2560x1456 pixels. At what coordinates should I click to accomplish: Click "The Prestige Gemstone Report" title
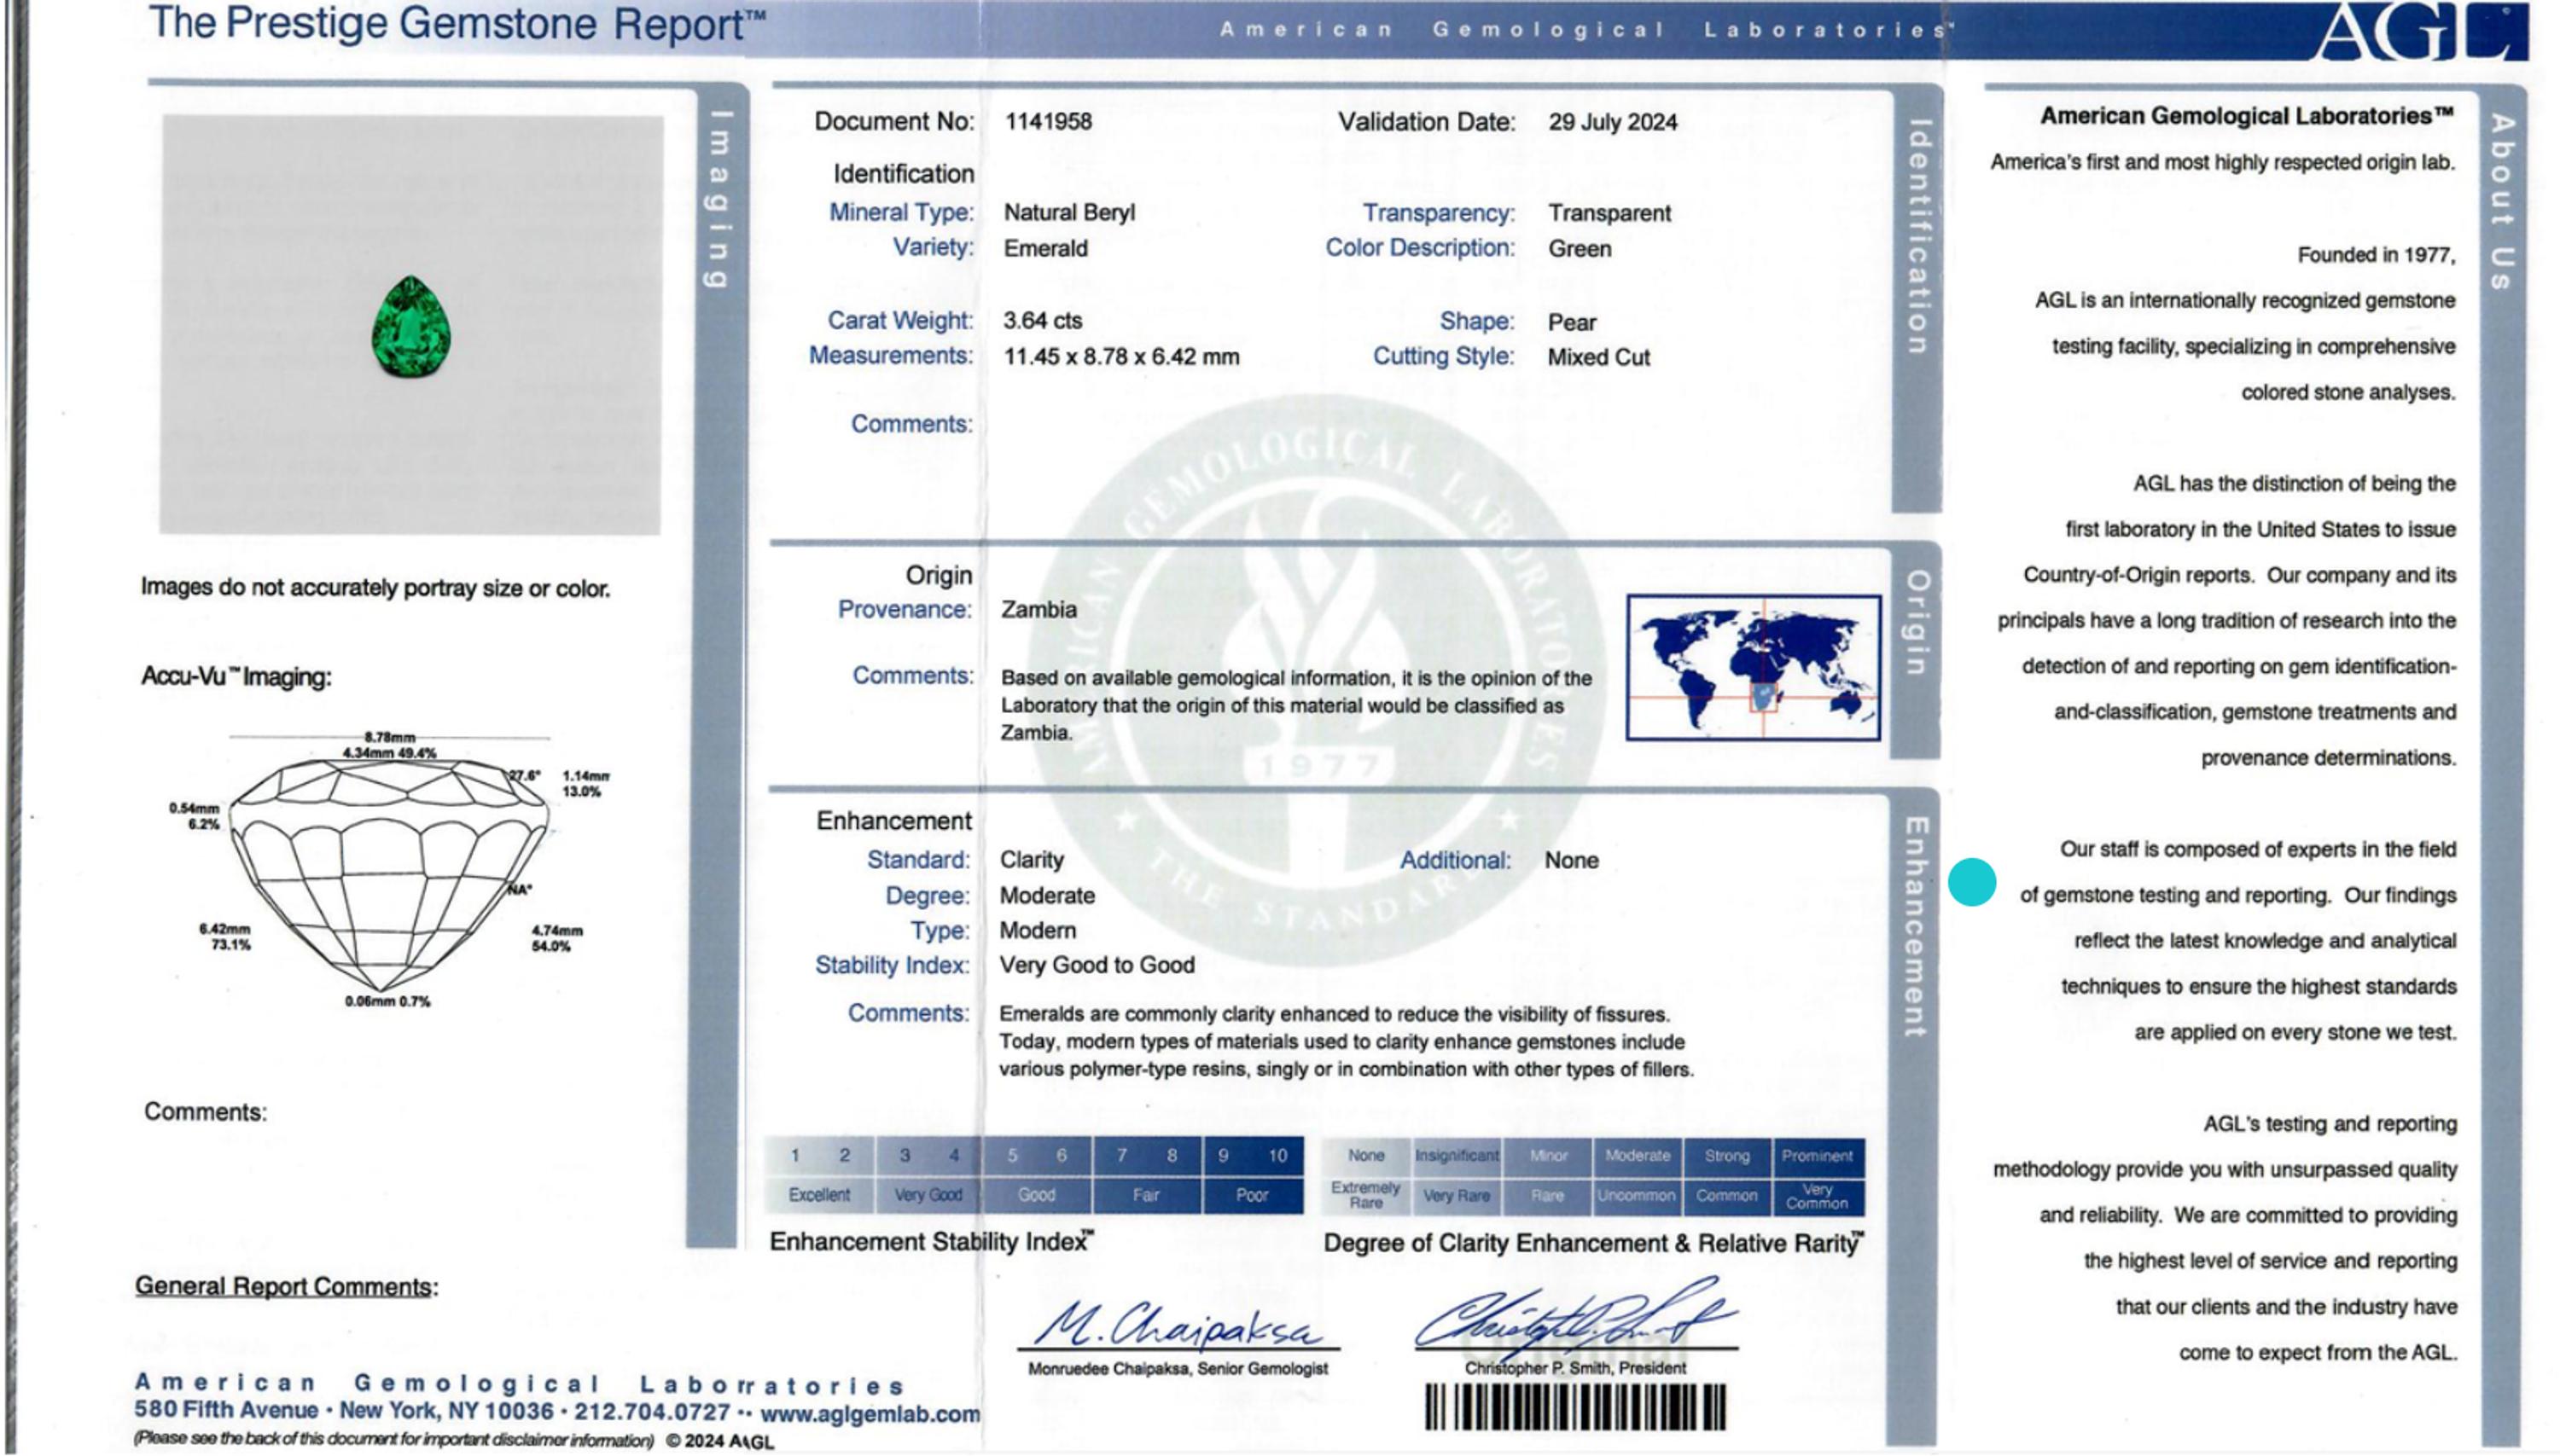457,23
